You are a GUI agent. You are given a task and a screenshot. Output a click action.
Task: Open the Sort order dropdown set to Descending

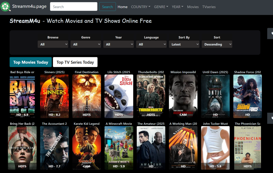(217, 44)
